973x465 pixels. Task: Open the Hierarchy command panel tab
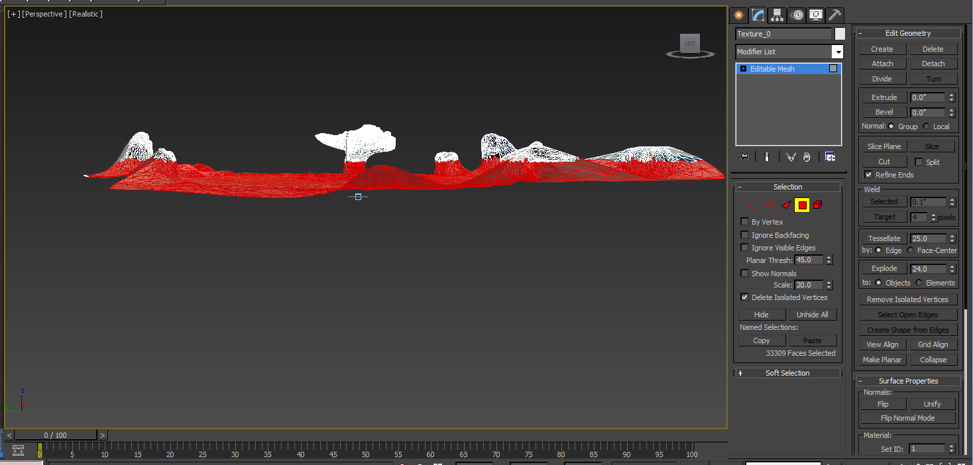(777, 15)
